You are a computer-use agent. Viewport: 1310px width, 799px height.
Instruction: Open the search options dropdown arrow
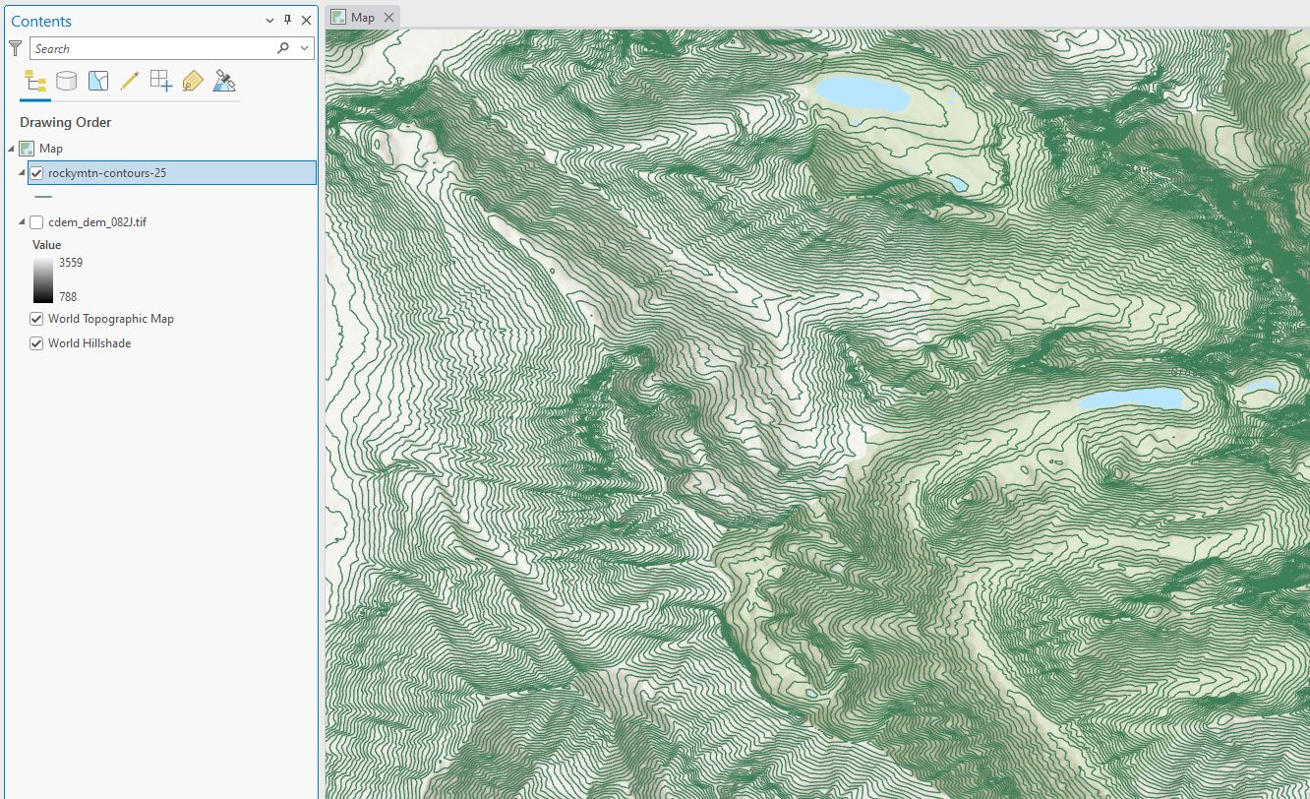(x=304, y=47)
